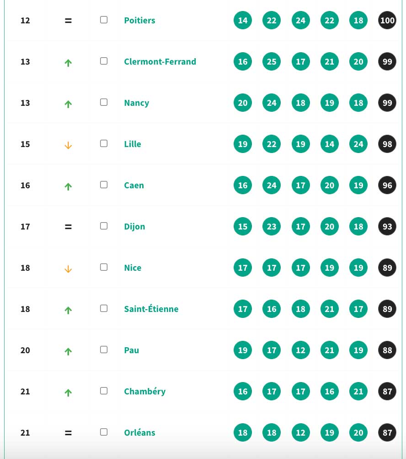Click Caen's black total score 96
The height and width of the screenshot is (459, 406).
click(387, 186)
